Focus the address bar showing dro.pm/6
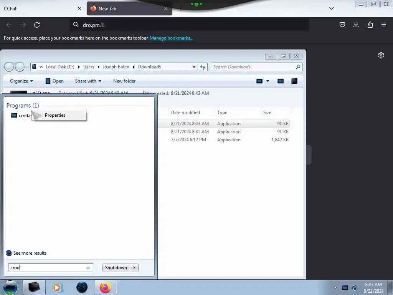The width and height of the screenshot is (393, 295). pos(189,25)
